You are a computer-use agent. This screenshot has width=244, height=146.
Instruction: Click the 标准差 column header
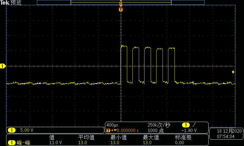click(x=183, y=137)
